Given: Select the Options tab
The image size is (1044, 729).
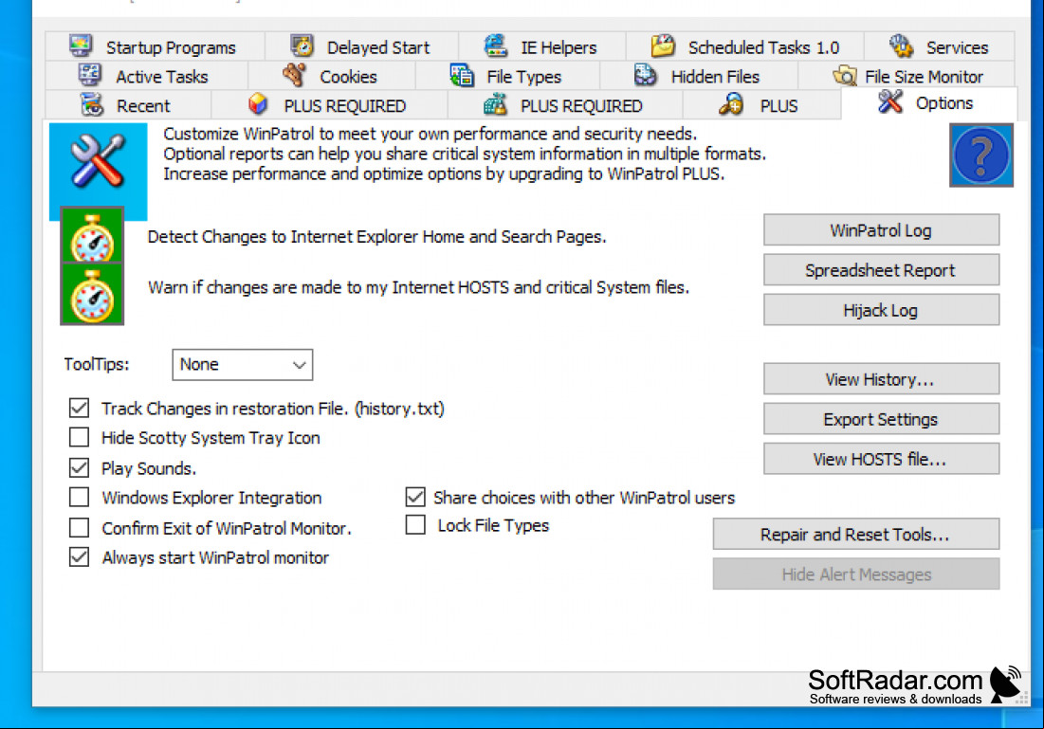Looking at the screenshot, I should pos(928,103).
